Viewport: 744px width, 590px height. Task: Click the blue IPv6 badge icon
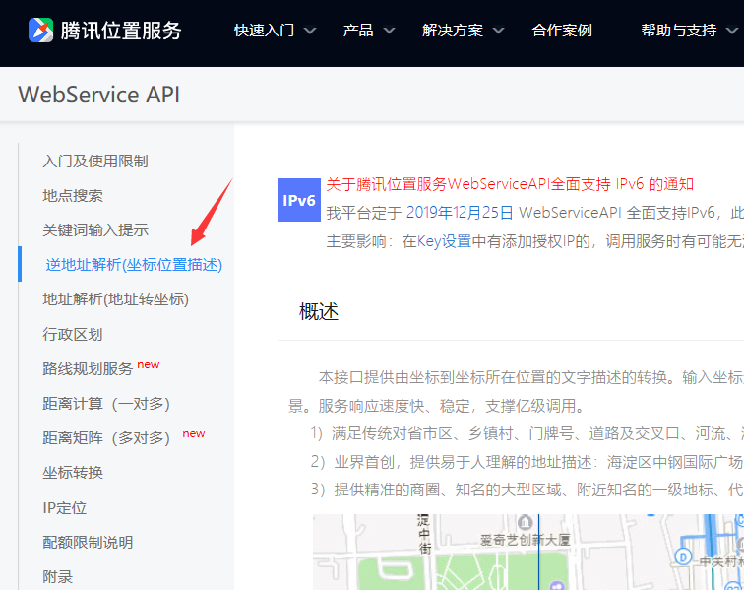(299, 200)
